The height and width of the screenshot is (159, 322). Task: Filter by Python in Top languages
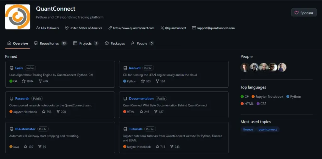click(294, 96)
